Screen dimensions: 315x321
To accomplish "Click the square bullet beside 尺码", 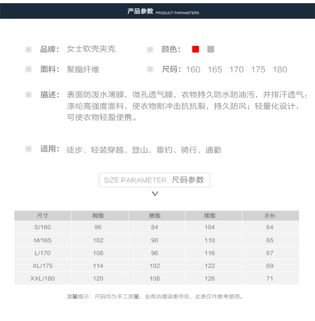I will point(150,69).
